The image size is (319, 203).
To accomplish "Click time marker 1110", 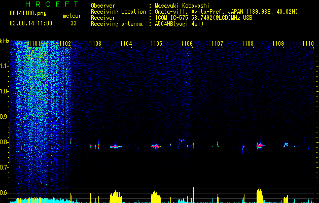I will 308,44.
